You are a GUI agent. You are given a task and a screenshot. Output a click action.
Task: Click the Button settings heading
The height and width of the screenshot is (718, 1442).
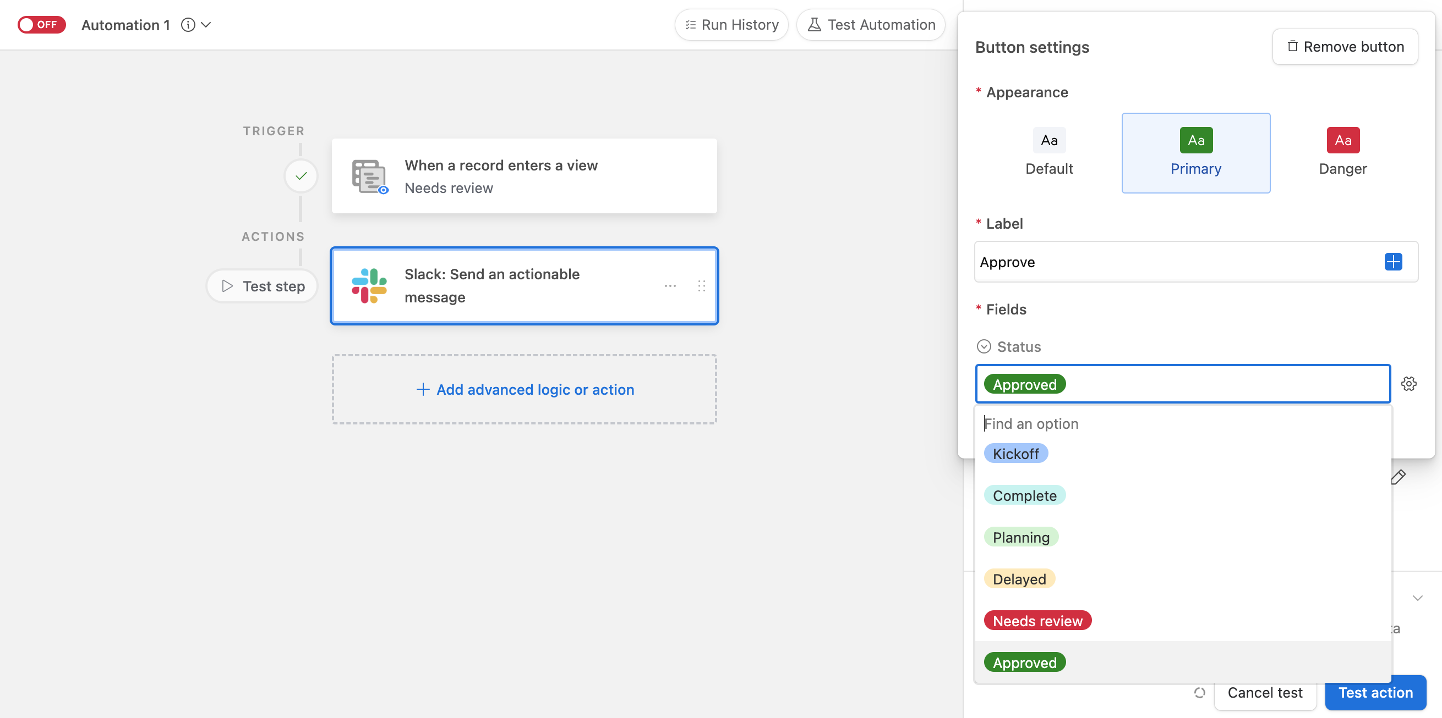1031,47
